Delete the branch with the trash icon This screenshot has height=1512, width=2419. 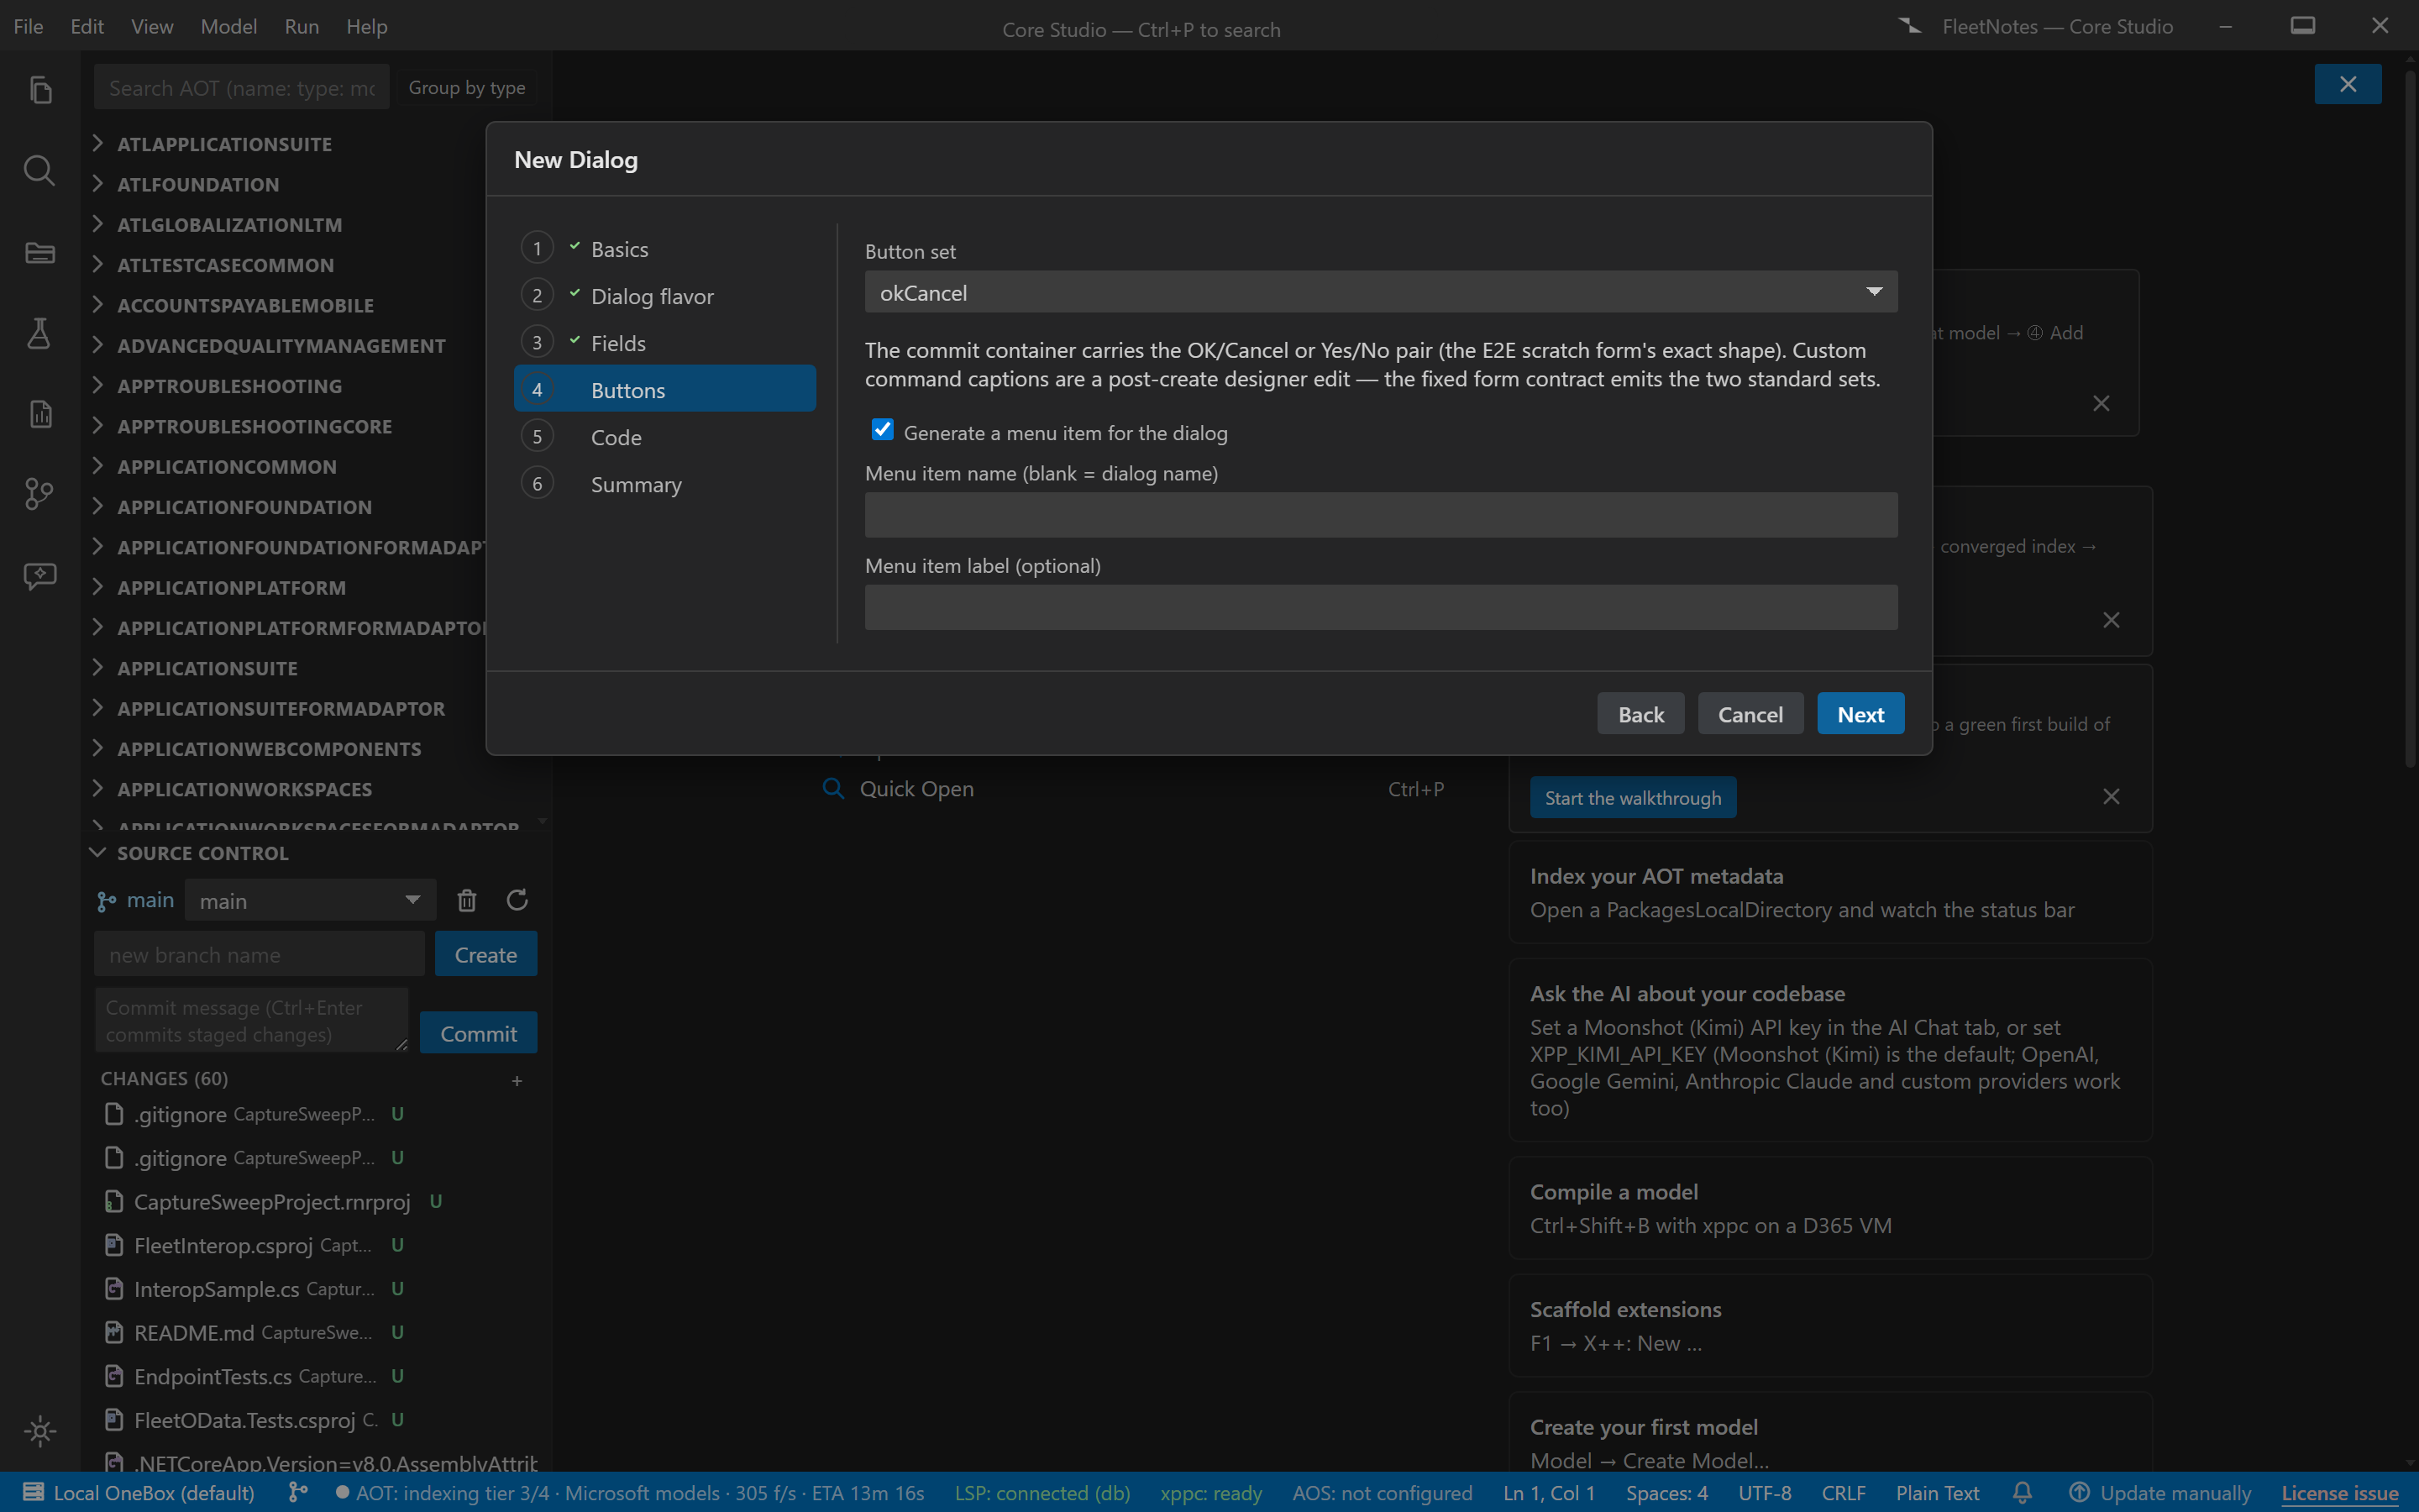(467, 900)
